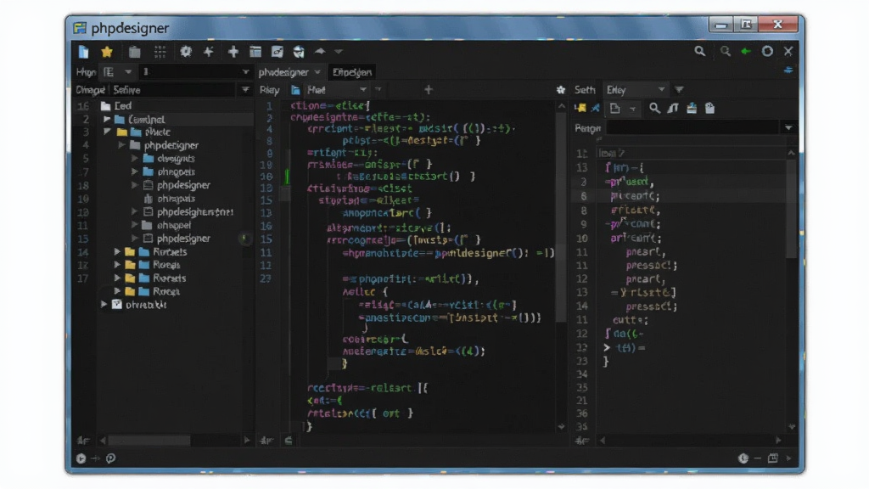Click the left panel horizontal scrollbar thumb

pos(149,441)
